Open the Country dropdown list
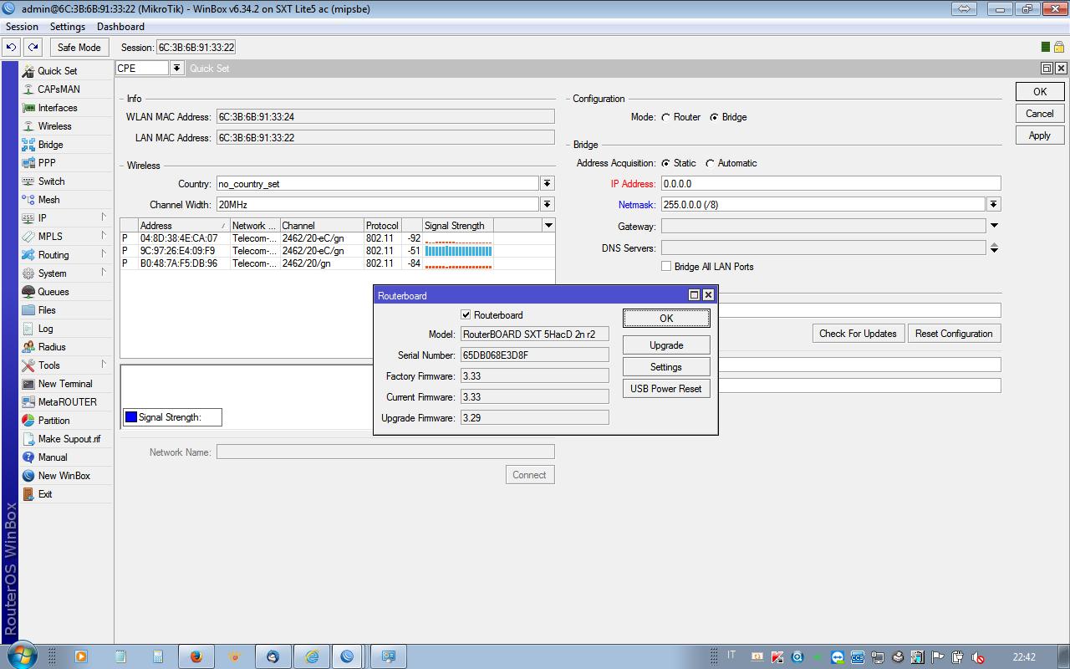This screenshot has width=1070, height=669. [547, 184]
